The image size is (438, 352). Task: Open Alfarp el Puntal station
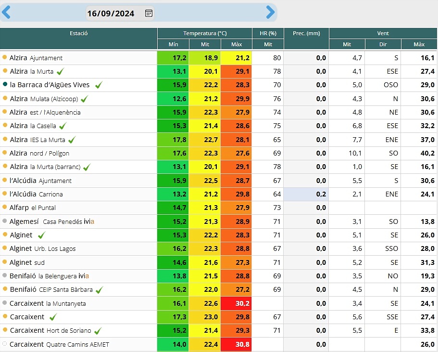click(32, 208)
